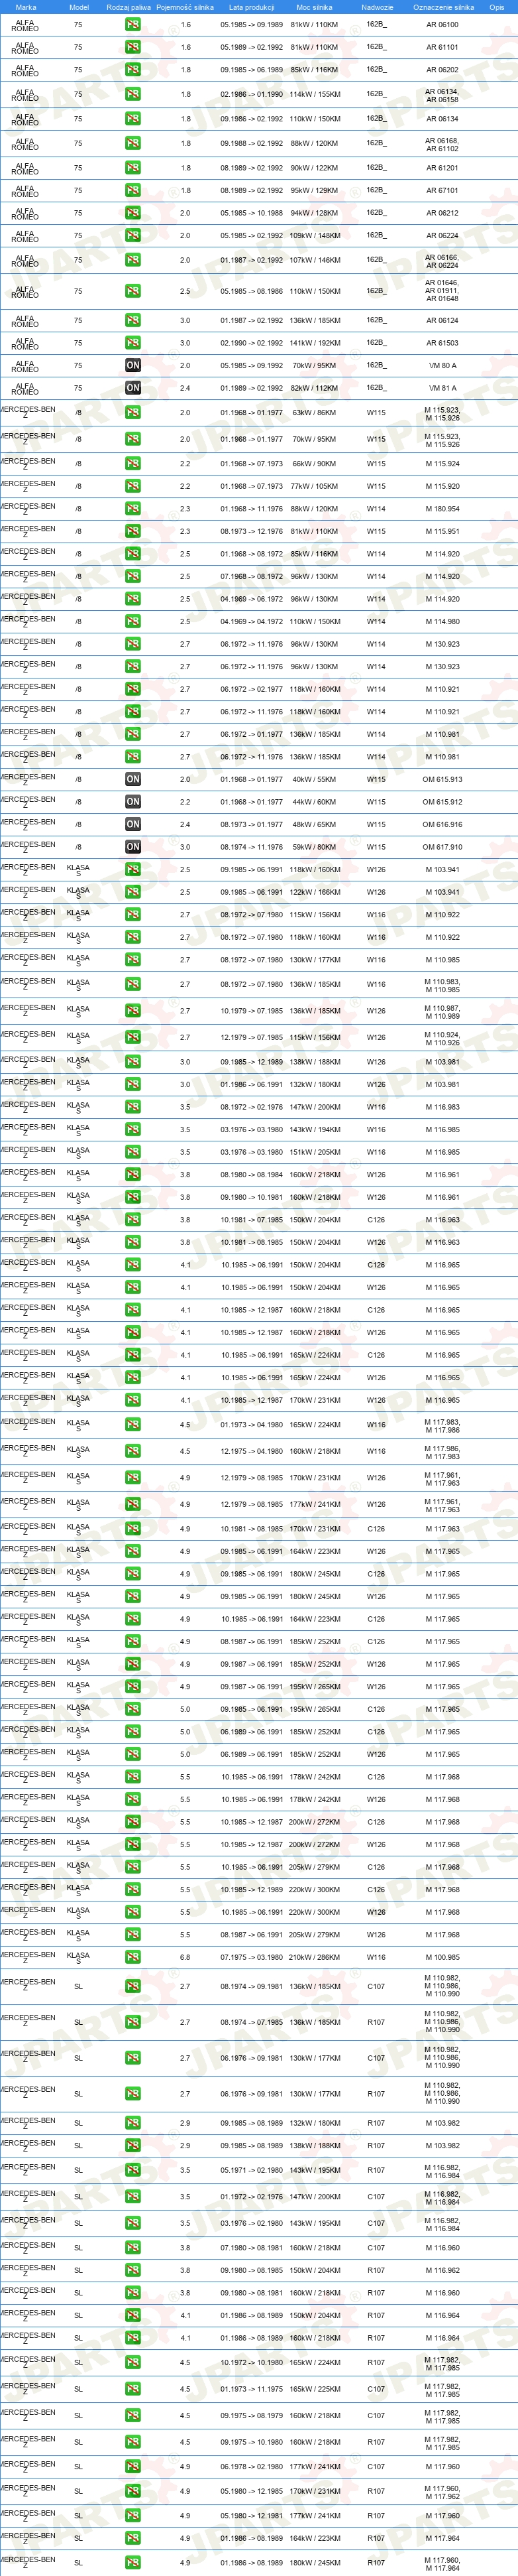The height and width of the screenshot is (2576, 518).
Task: Click the PB icon in the AR 61503 row
Action: pyautogui.click(x=132, y=343)
